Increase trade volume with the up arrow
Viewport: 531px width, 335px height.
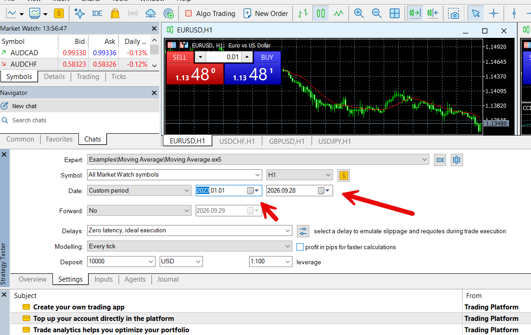(x=247, y=57)
